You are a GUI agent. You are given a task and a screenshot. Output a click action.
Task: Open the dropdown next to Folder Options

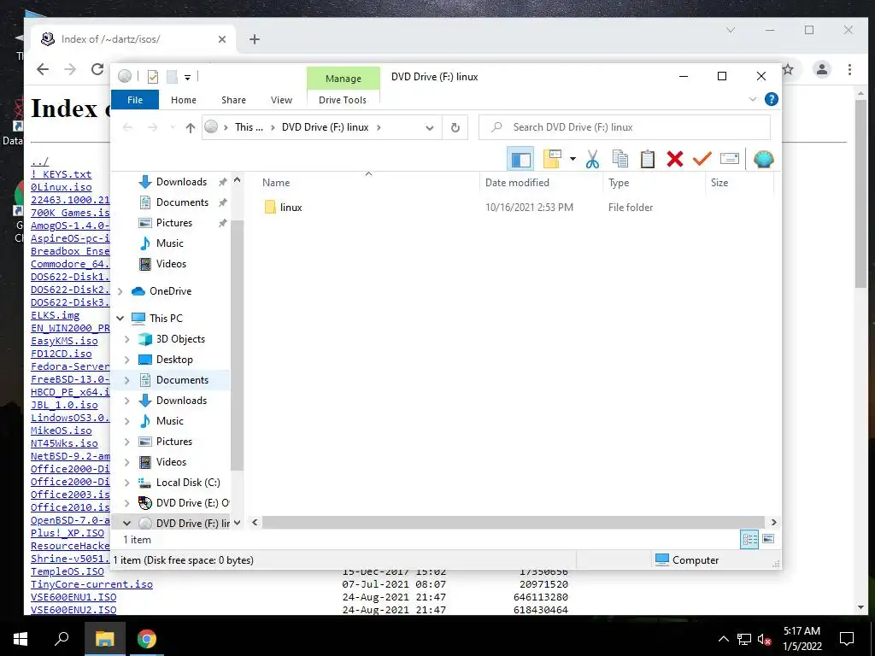[573, 159]
